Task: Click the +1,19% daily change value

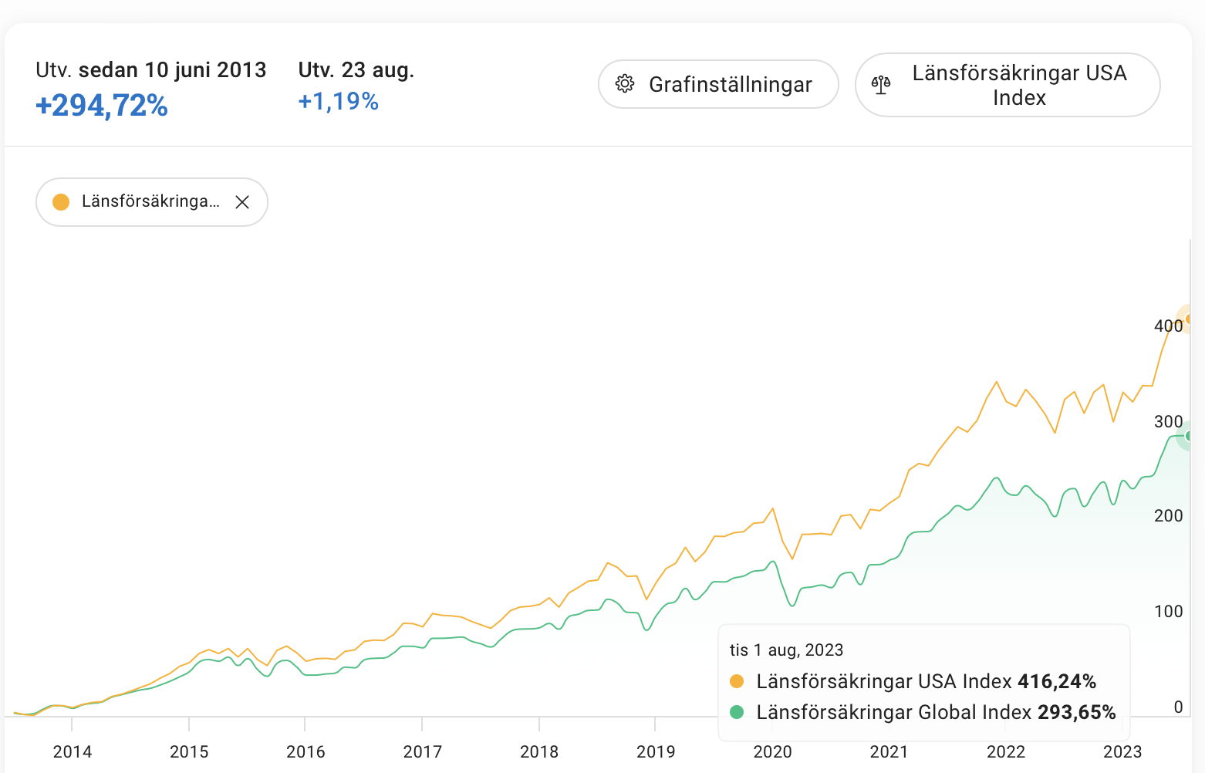Action: 339,101
